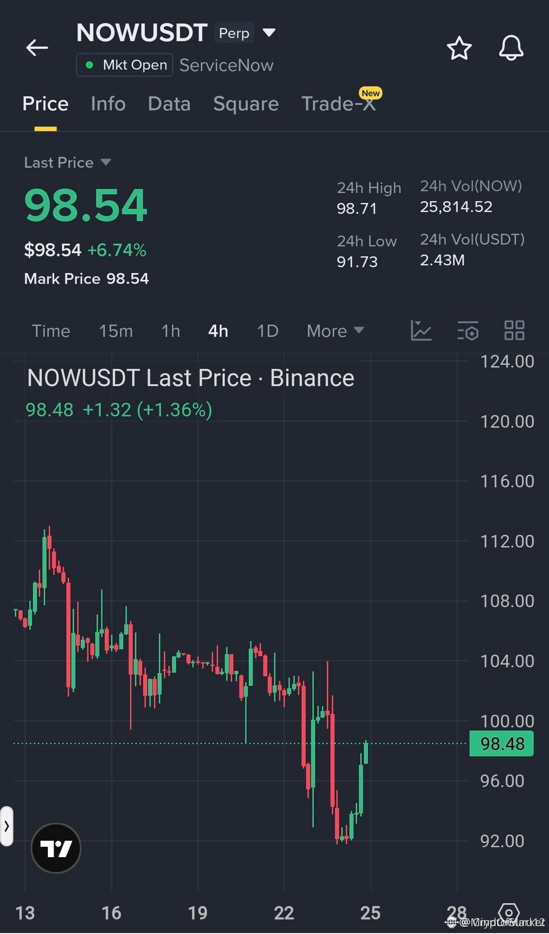Click the 22 date axis label

pos(284,913)
